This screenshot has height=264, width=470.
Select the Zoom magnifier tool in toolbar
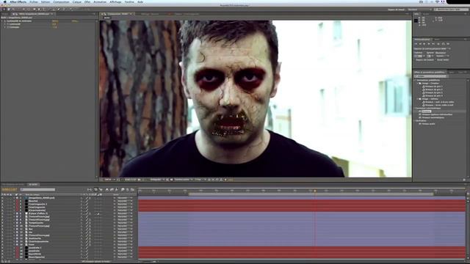click(x=13, y=10)
